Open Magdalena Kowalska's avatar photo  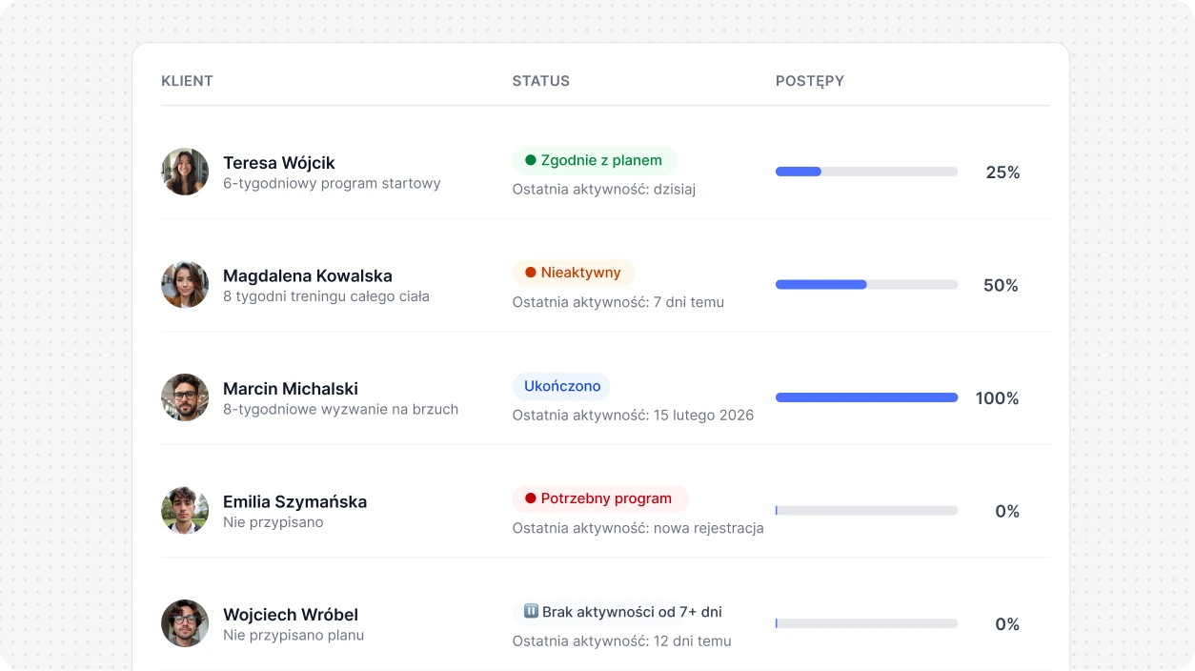click(x=185, y=285)
